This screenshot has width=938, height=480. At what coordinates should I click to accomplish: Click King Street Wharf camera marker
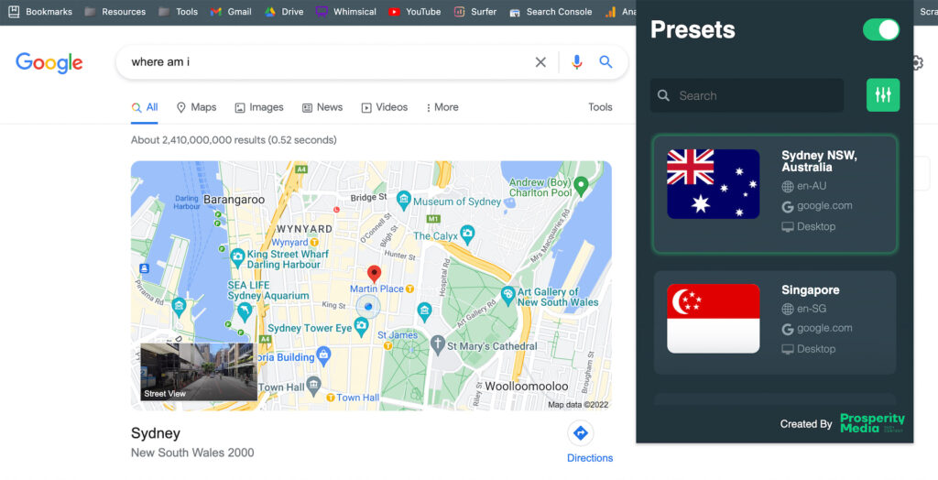click(x=237, y=258)
